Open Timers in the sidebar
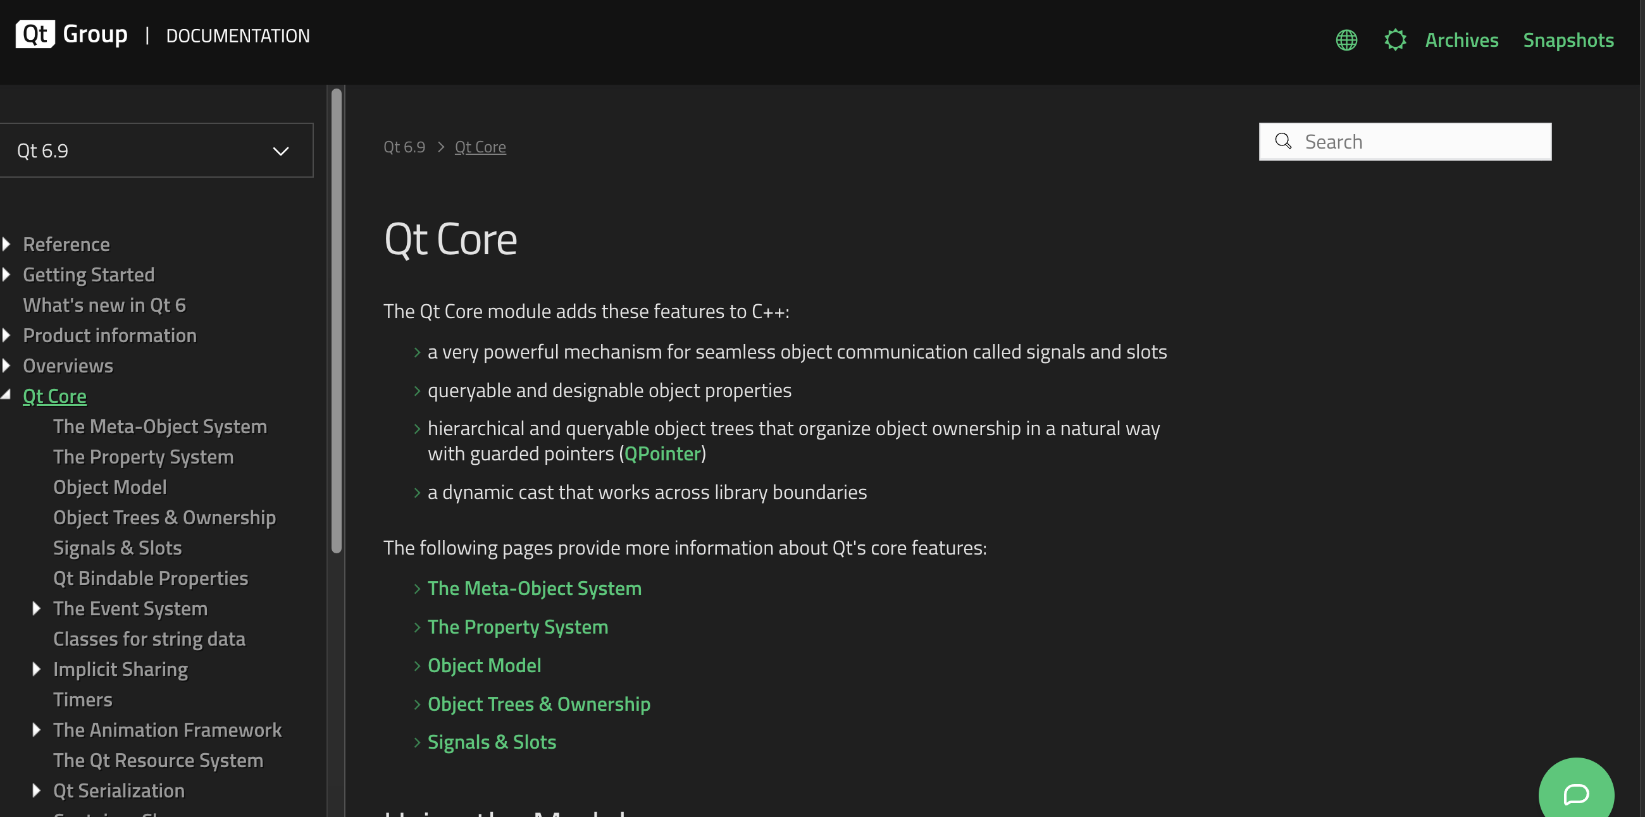 pos(82,699)
